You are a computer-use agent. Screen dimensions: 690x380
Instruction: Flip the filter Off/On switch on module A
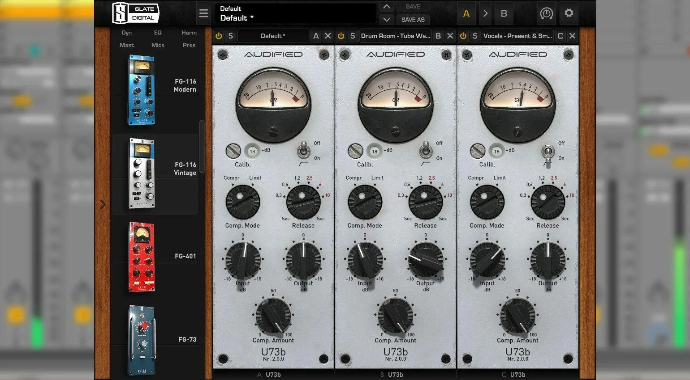pos(304,150)
